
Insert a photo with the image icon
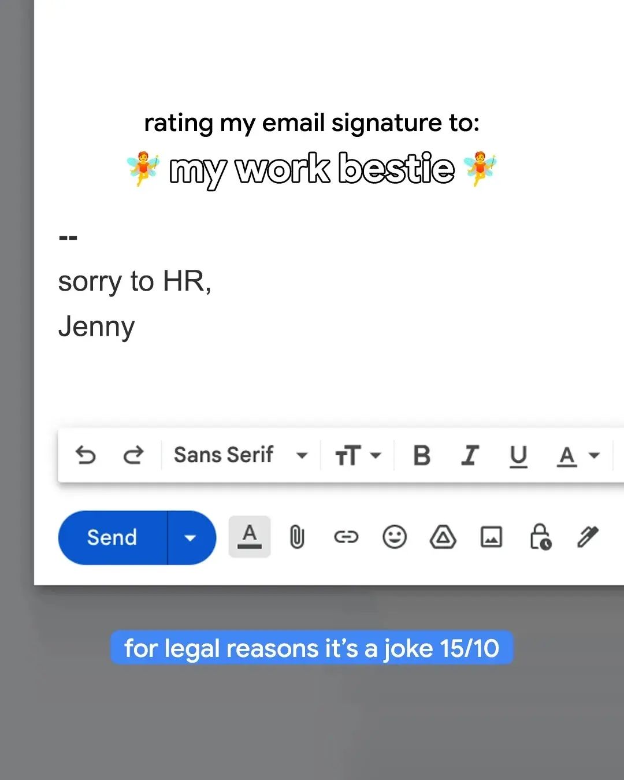click(491, 537)
